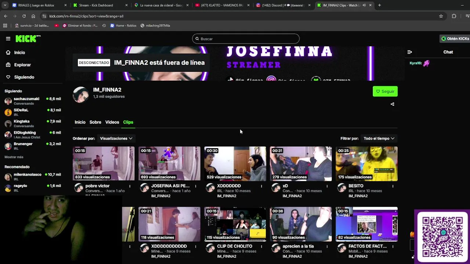Open options menu for aprecien a la tia
Image resolution: width=470 pixels, height=264 pixels.
pos(327,246)
